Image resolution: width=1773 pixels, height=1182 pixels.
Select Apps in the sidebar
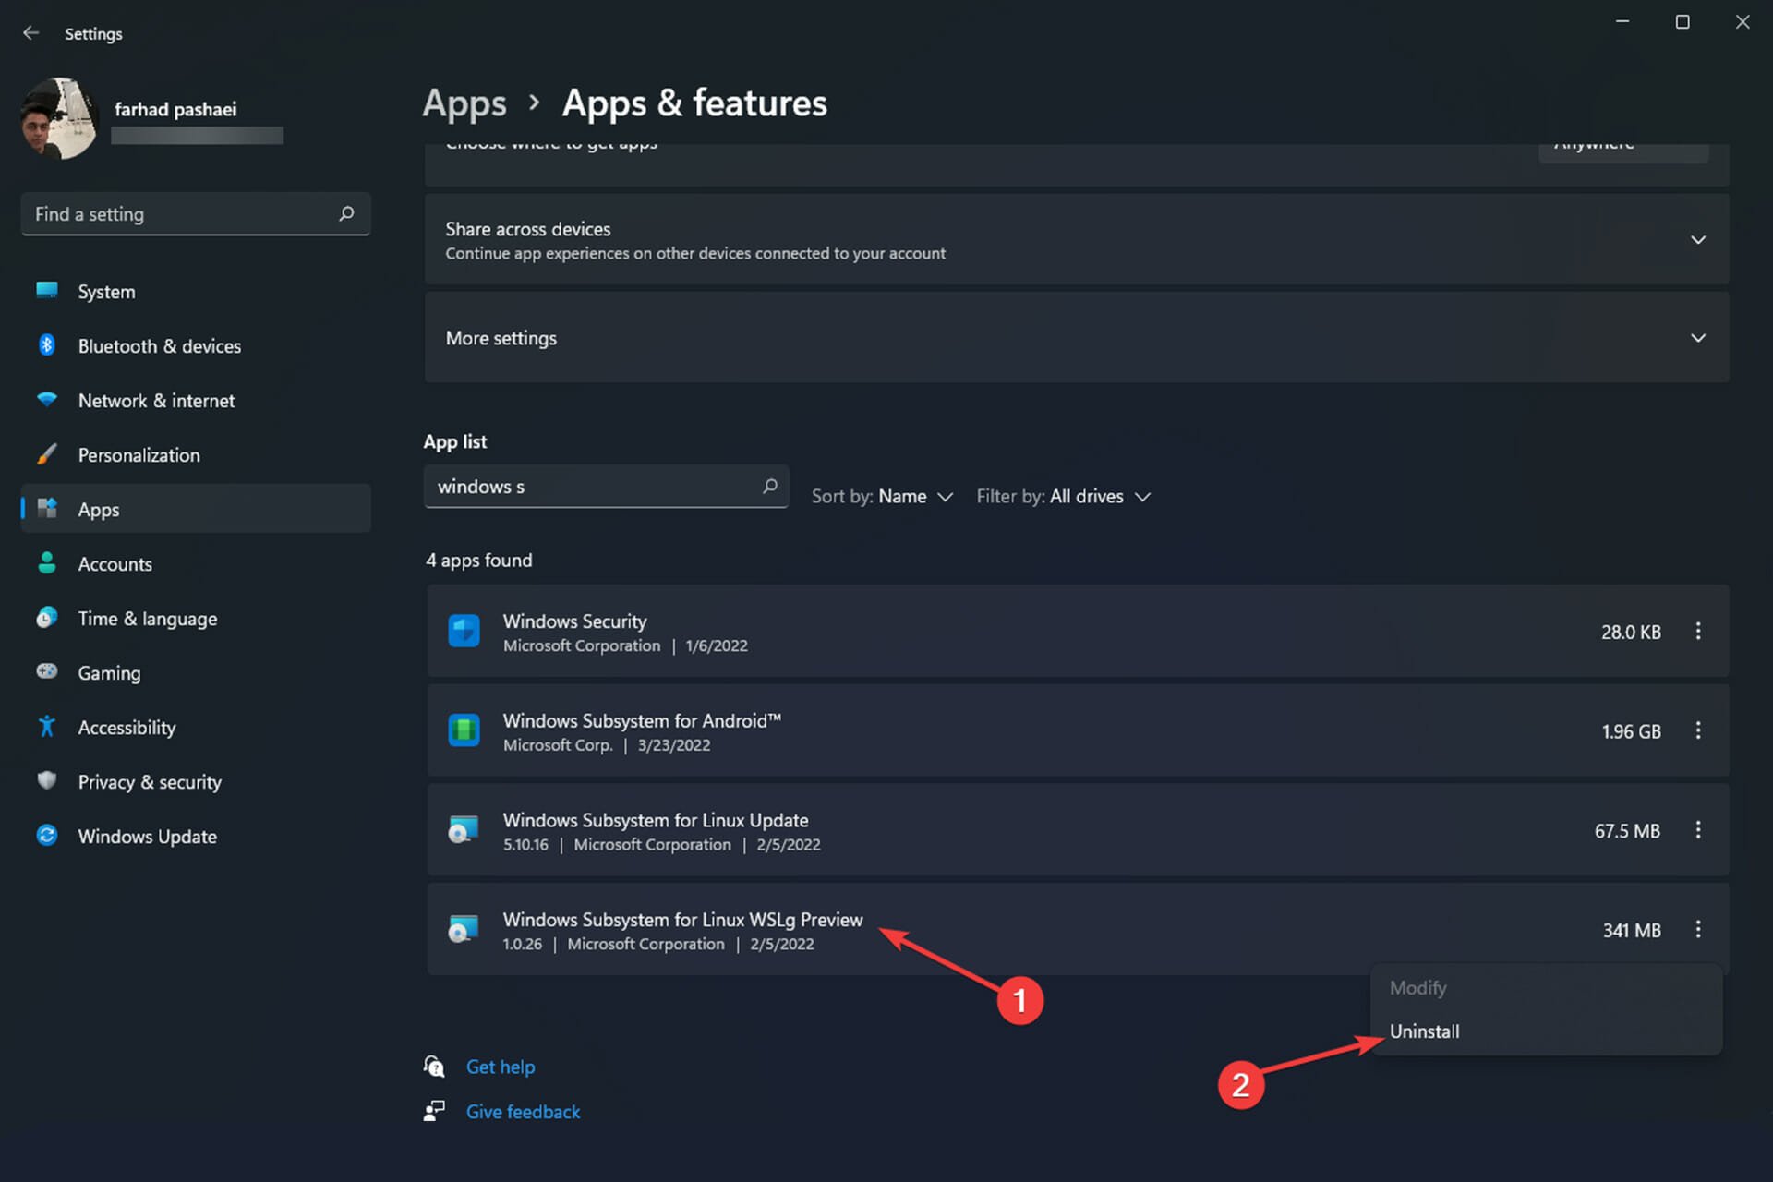coord(196,509)
